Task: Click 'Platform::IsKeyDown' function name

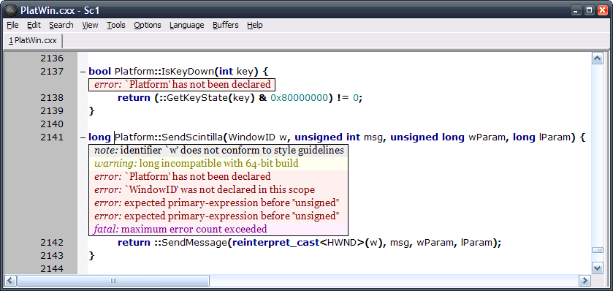Action: pos(164,72)
